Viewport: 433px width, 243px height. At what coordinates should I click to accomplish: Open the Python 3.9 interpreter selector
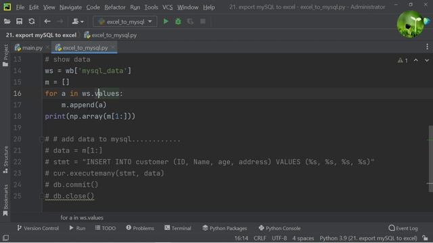(x=368, y=238)
